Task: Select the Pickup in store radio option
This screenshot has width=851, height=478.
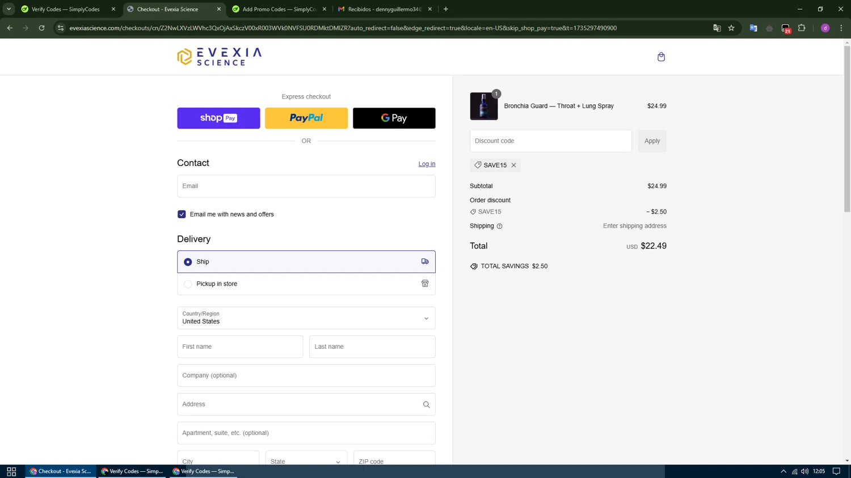Action: point(188,284)
